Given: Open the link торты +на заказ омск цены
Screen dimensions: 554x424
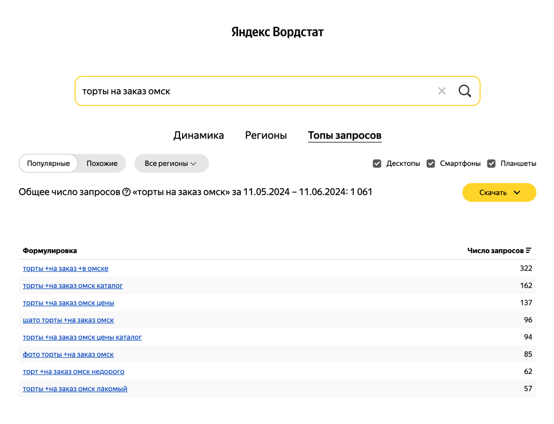Looking at the screenshot, I should (x=68, y=303).
